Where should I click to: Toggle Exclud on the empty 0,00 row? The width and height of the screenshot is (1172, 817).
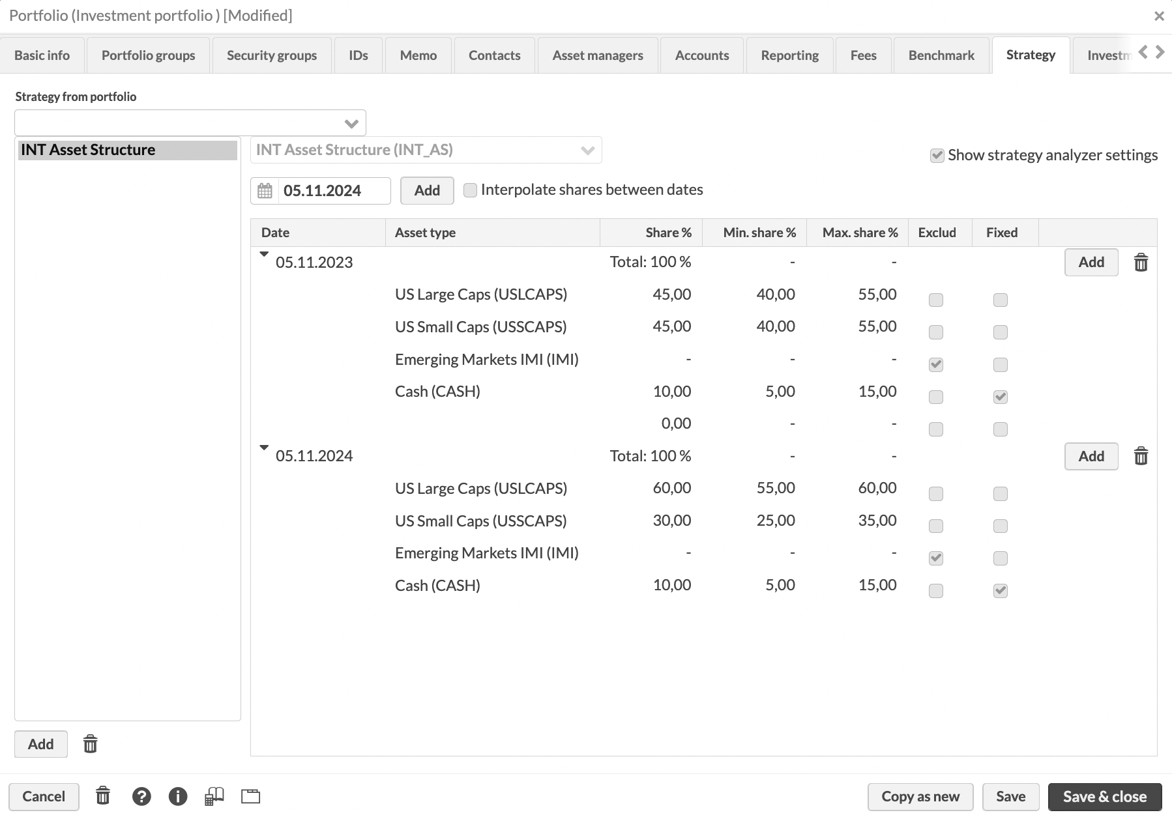point(936,429)
